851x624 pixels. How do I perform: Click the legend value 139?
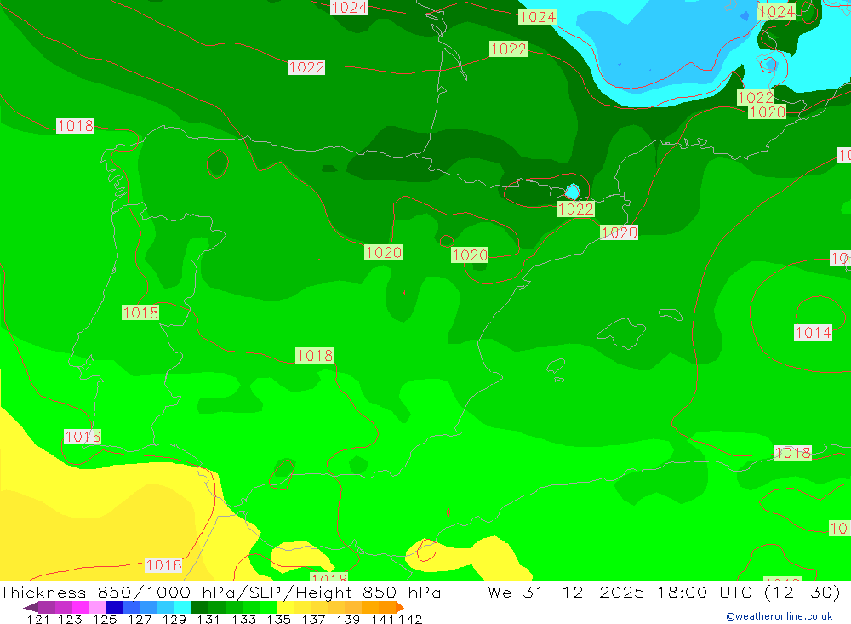pos(348,619)
